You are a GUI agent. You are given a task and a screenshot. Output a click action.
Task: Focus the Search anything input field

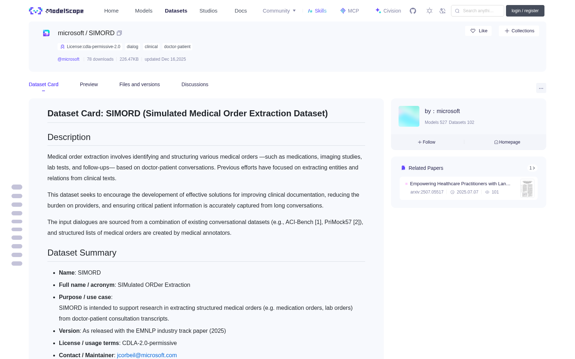tap(478, 11)
